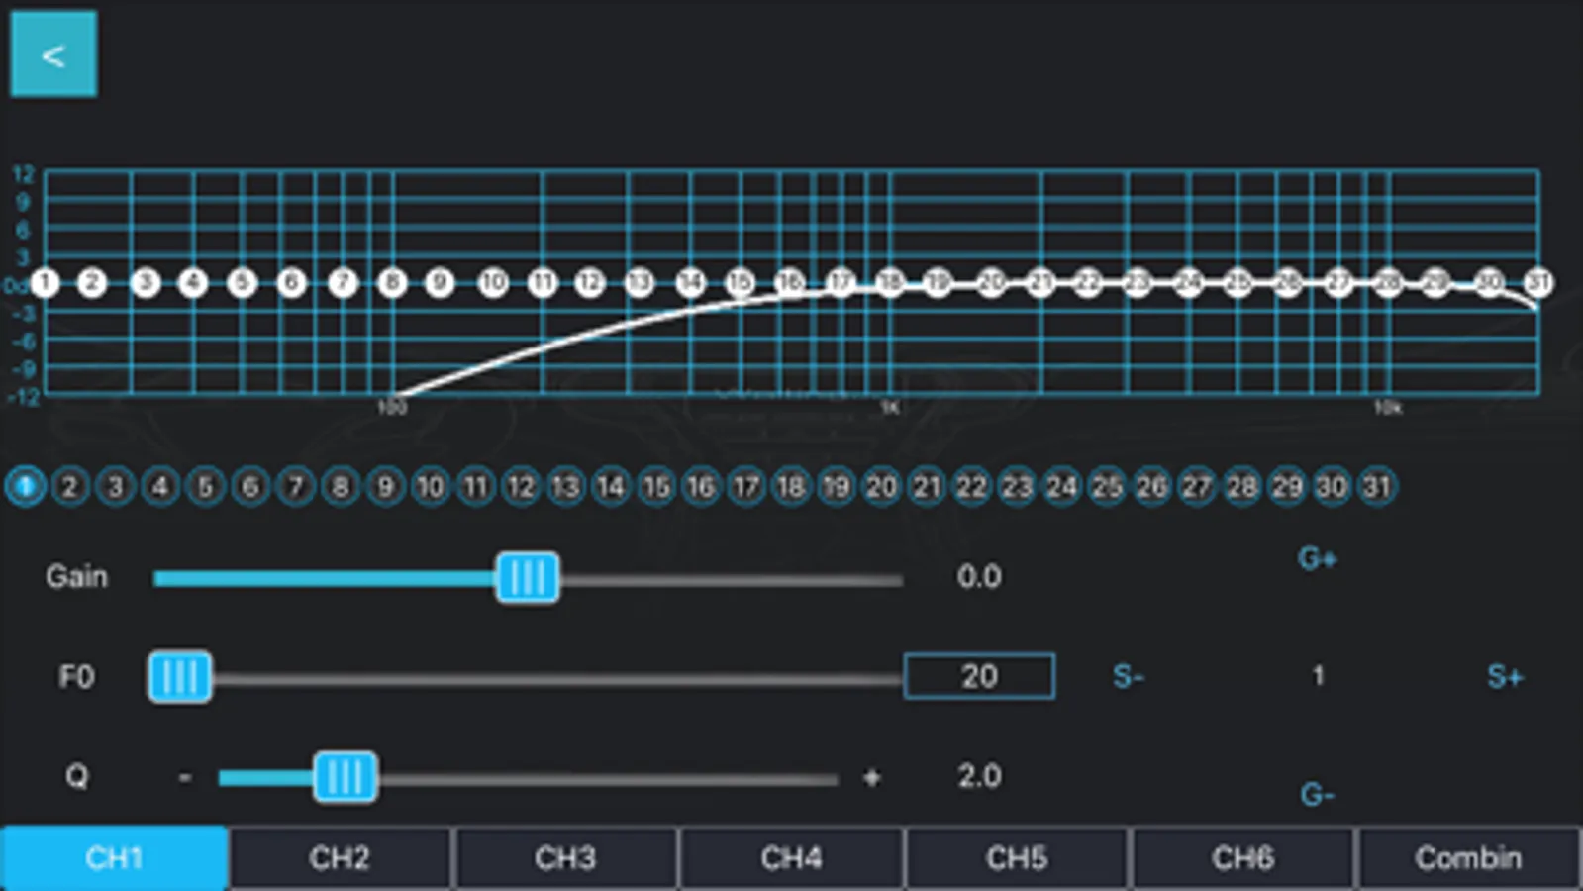The image size is (1583, 891).
Task: Click band node 14 on EQ graph
Action: click(690, 283)
